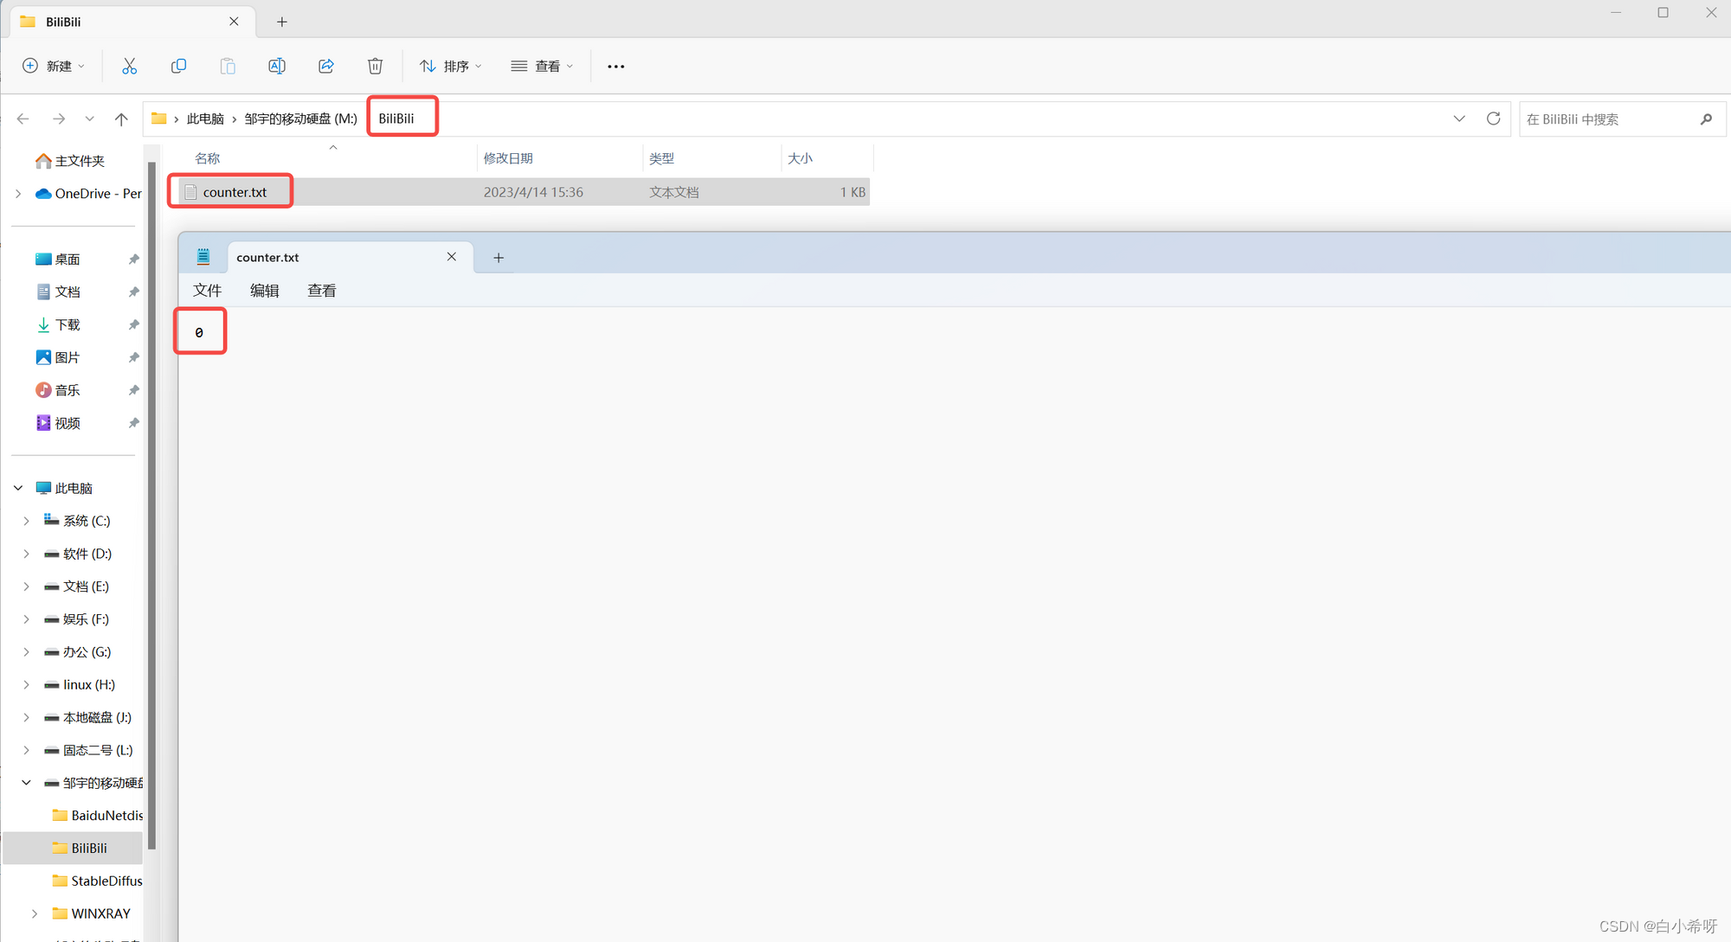Collapse the 此电脑 tree node
Screen dimensions: 1731x942
pos(18,489)
